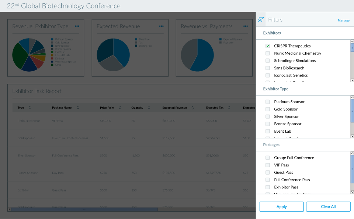Click Revenue vs. Payments pie chart
Viewport: 354px width, 219px height.
[x=197, y=55]
